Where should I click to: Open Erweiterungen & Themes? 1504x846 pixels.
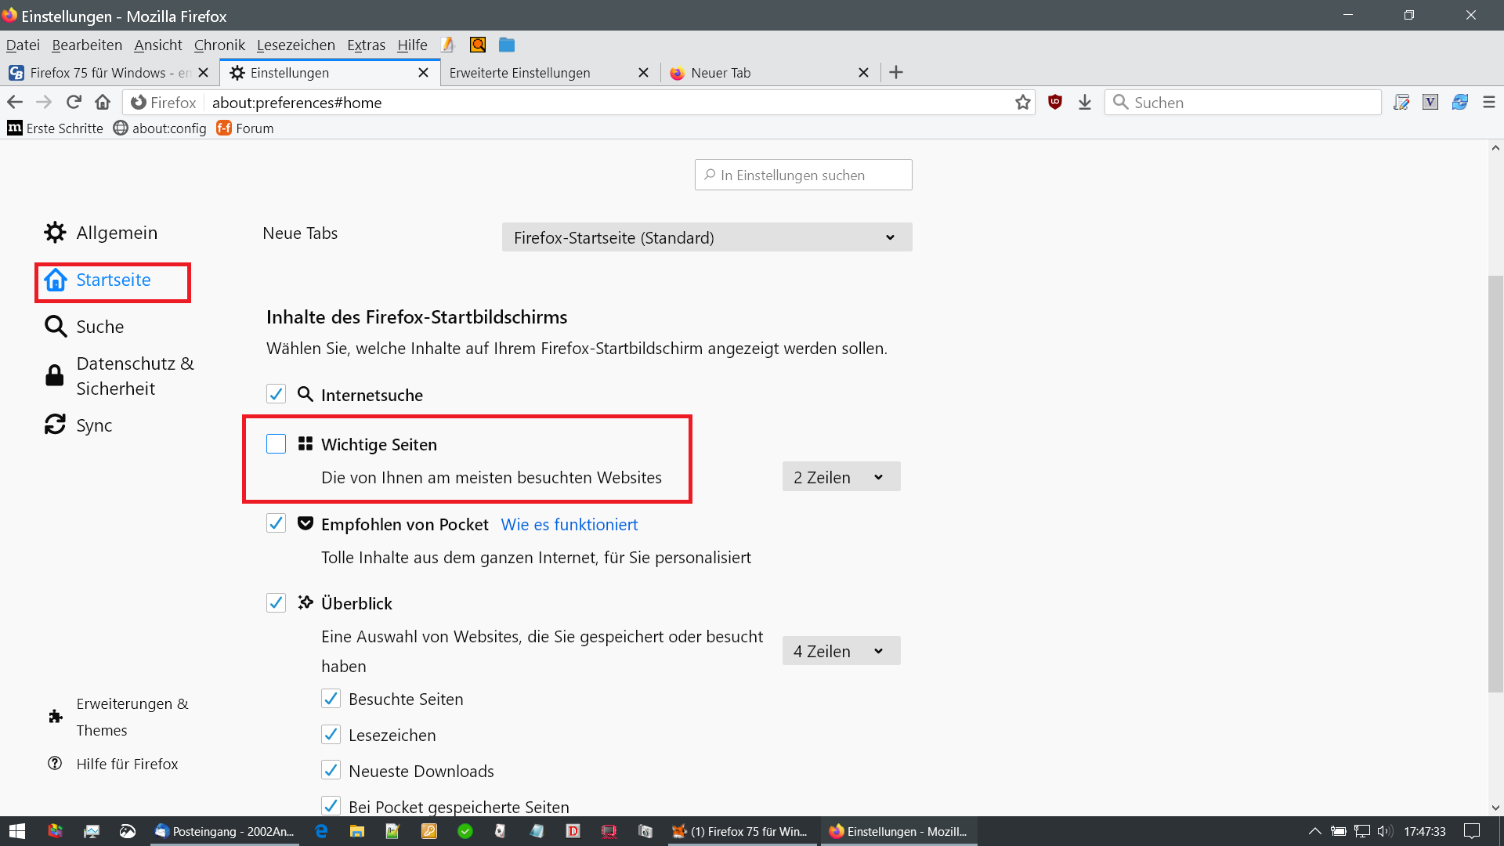(119, 717)
